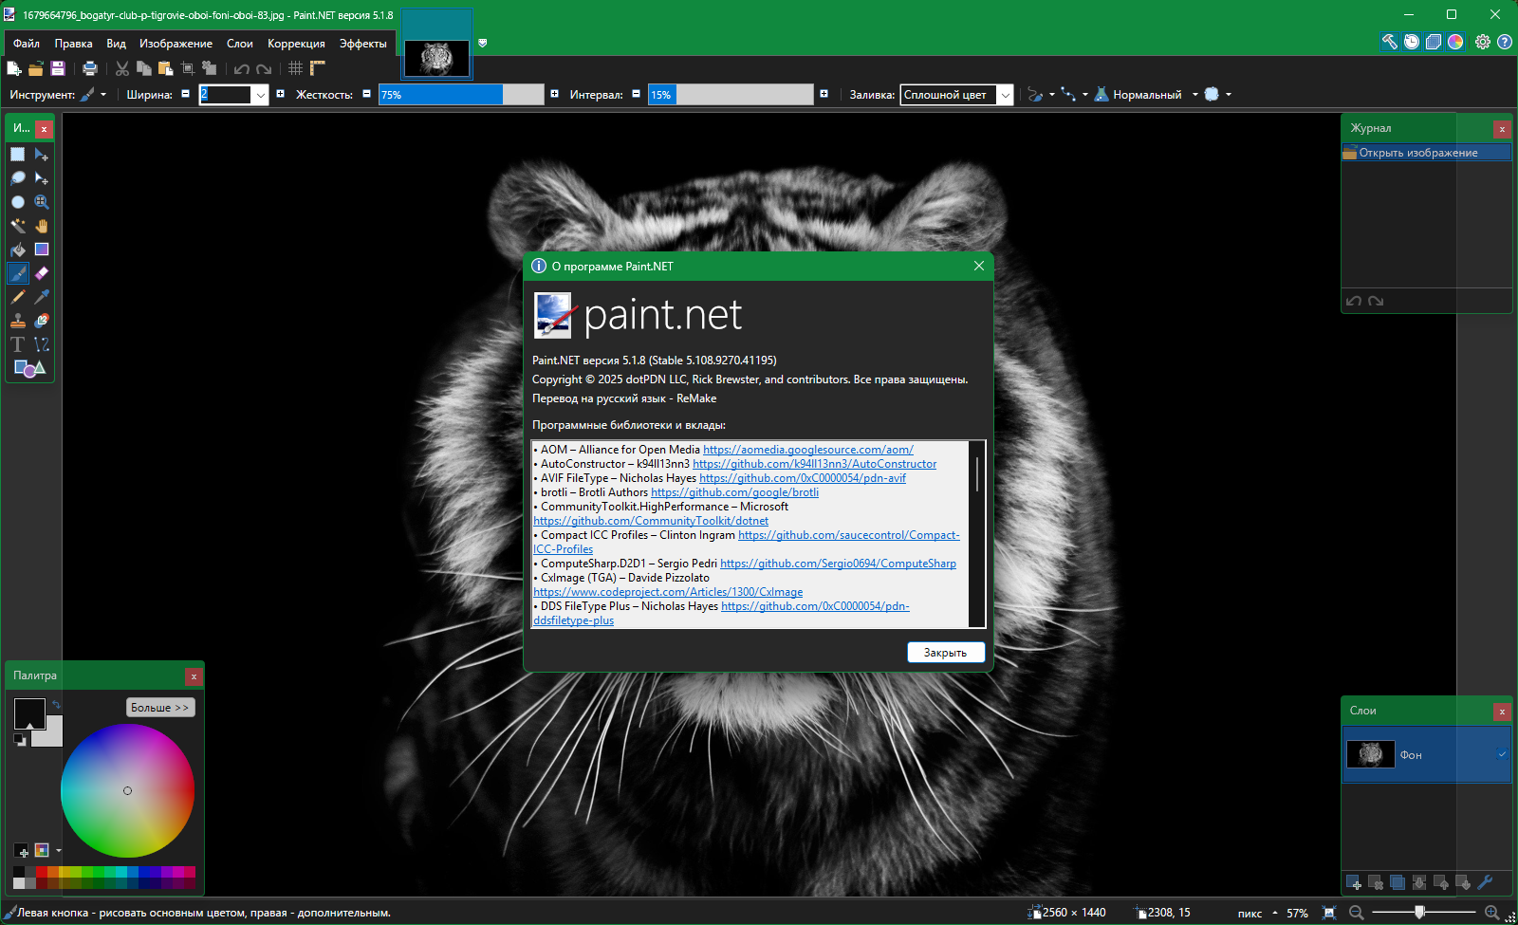Click the New file icon
Screen dimensions: 1518x925
[x=14, y=68]
